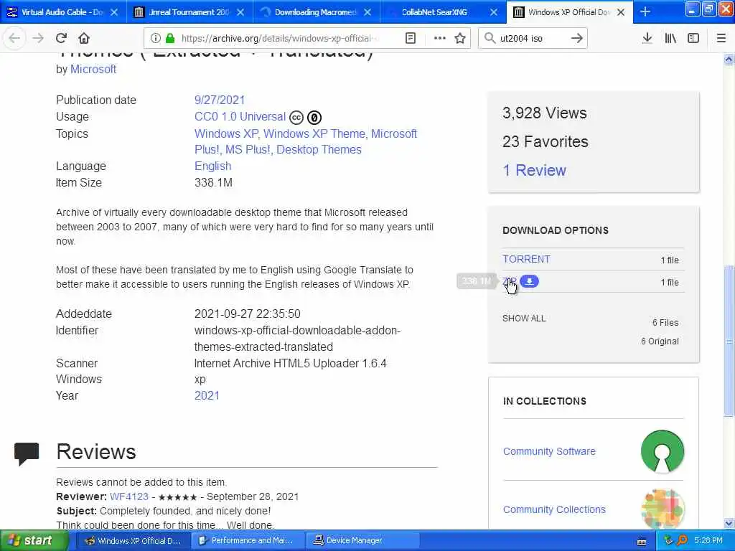The image size is (735, 551).
Task: Click the Microsoft Plus! topic link
Action: pos(304,141)
